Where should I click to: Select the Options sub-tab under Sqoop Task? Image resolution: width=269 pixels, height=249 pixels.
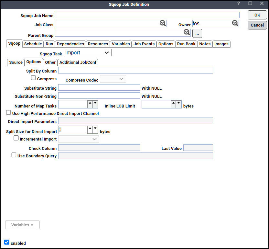34,62
